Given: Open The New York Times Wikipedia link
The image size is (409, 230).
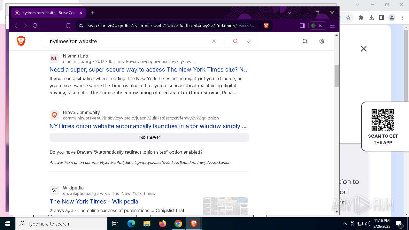Looking at the screenshot, I should 94,202.
